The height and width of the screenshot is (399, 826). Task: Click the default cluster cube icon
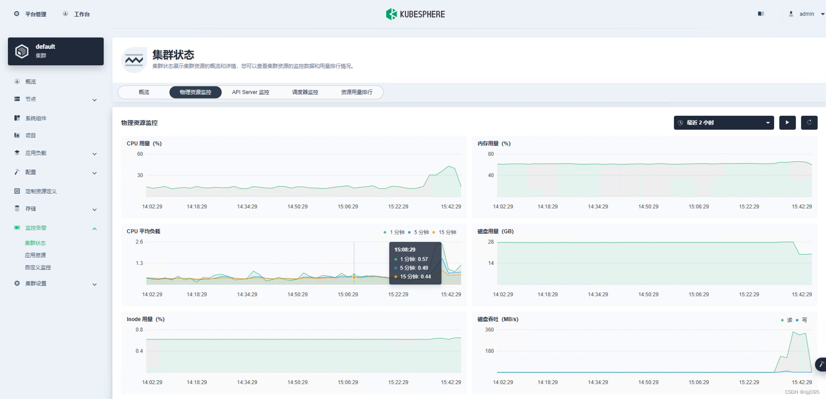coord(22,51)
